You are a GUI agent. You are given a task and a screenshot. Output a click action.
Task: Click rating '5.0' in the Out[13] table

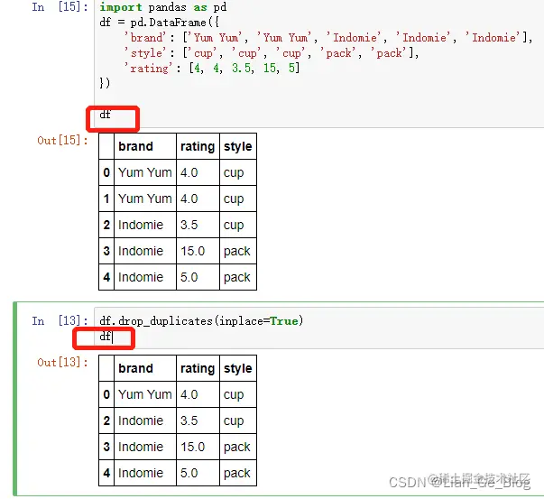point(189,473)
